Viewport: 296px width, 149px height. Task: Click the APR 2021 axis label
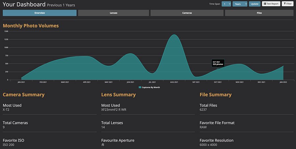click(86, 82)
